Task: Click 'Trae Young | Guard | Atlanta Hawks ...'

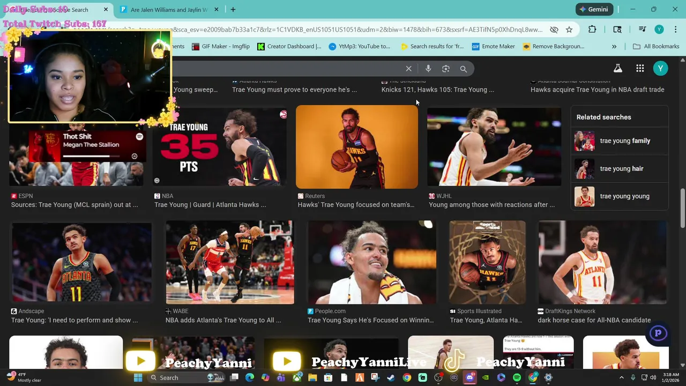Action: [x=210, y=205]
